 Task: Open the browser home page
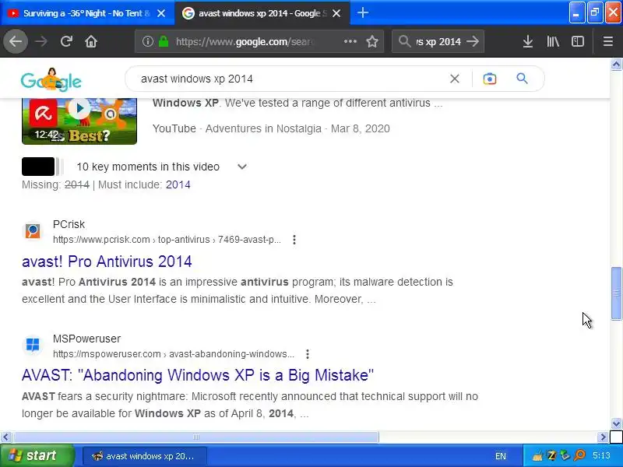tap(91, 41)
